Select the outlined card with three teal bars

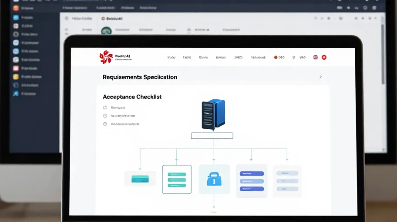[177, 180]
